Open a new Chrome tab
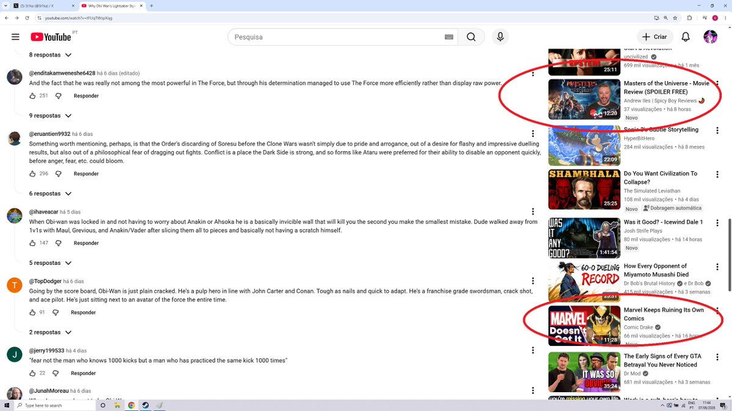 pos(151,5)
